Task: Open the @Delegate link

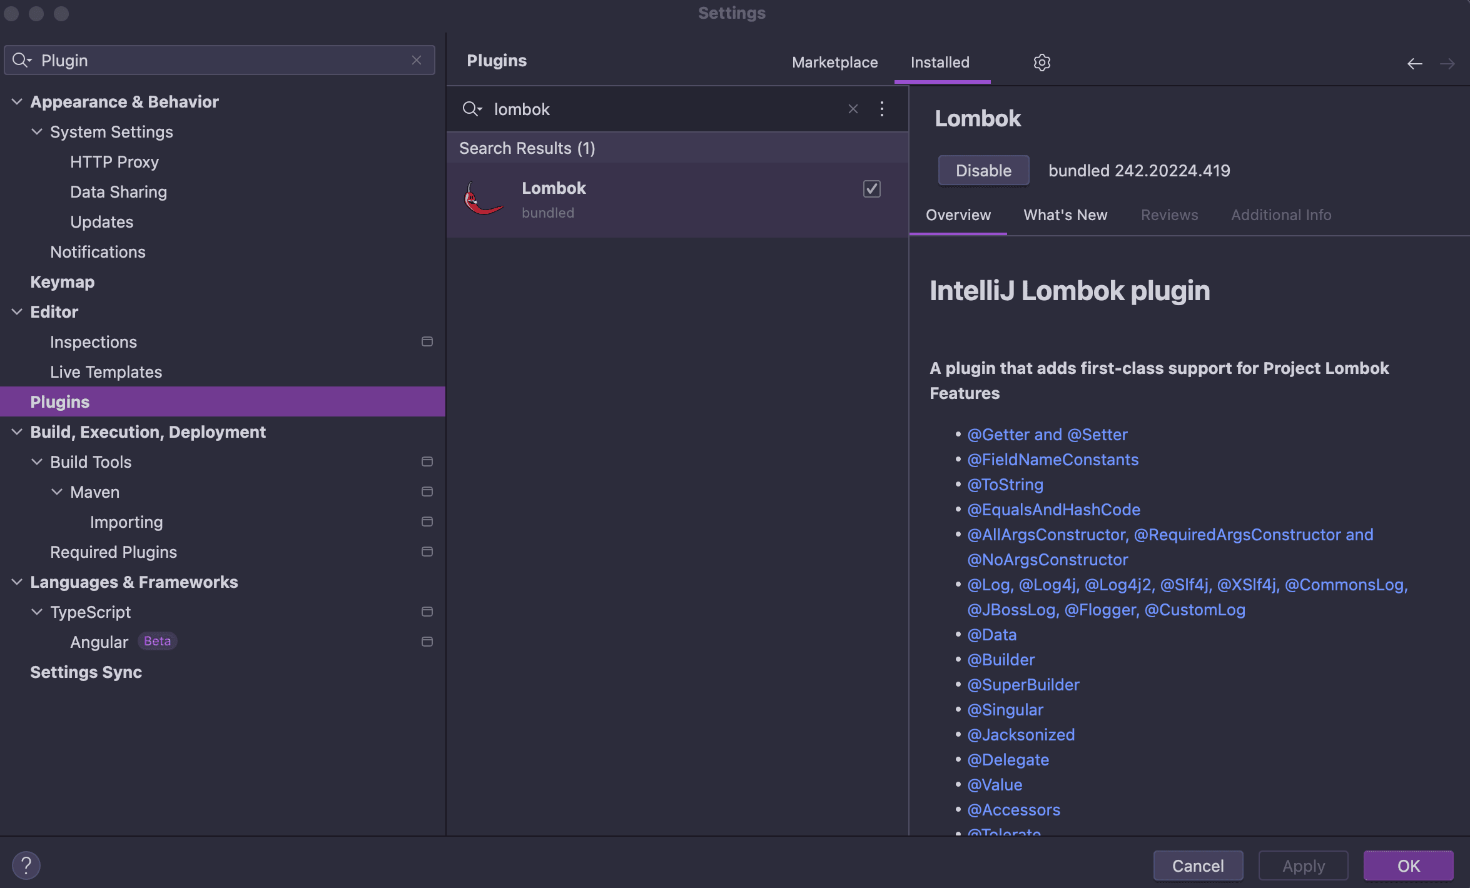Action: click(x=1008, y=759)
